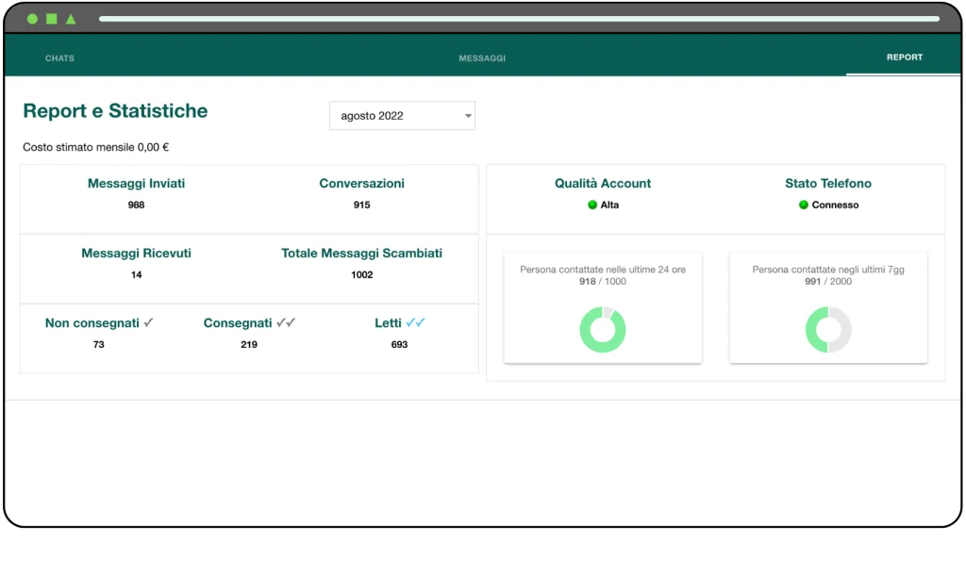Viewport: 966px width, 575px height.
Task: Click the Report e Statistiche heading
Action: (115, 111)
